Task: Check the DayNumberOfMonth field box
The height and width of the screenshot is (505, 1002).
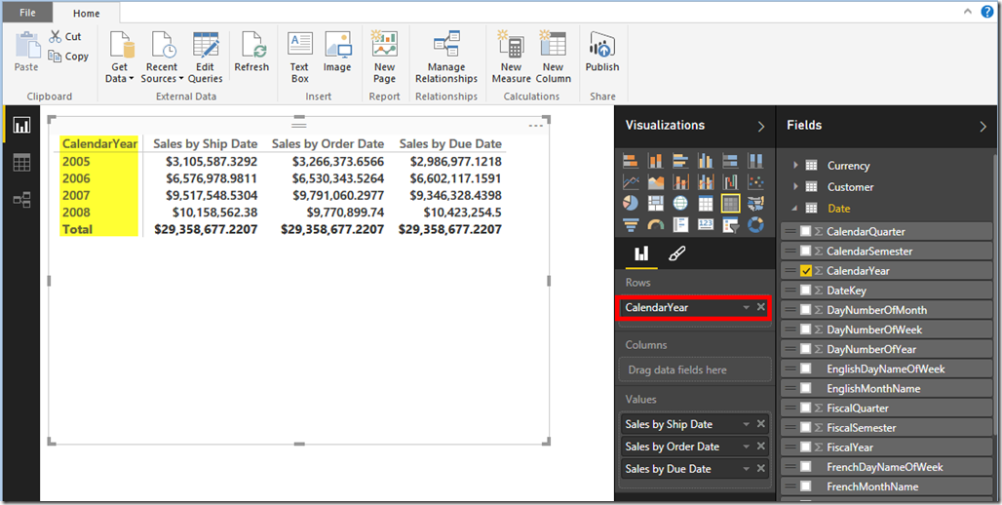Action: 806,310
